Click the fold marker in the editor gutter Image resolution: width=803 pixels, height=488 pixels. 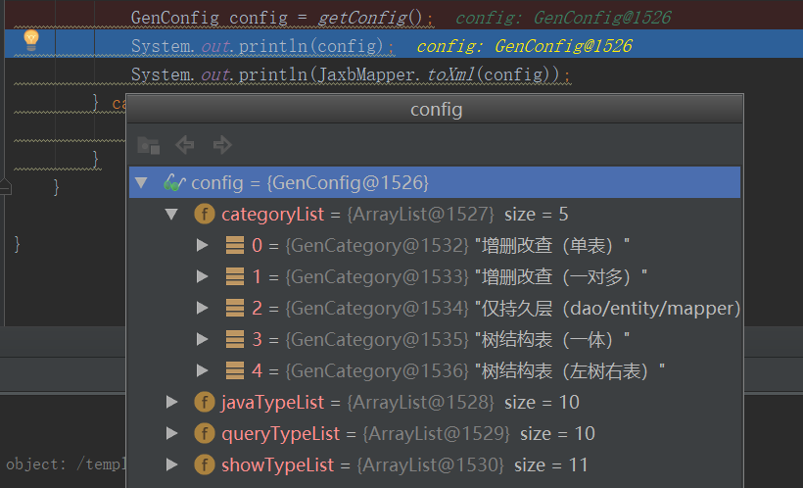tap(5, 186)
